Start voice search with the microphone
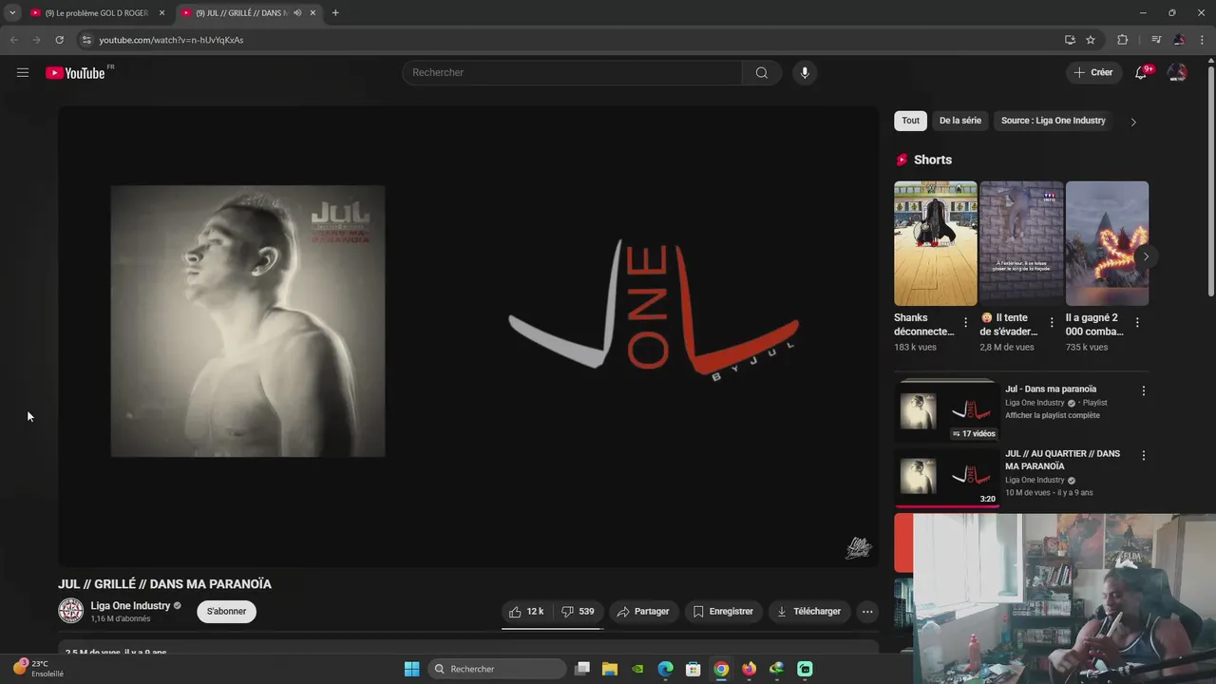 pos(805,72)
